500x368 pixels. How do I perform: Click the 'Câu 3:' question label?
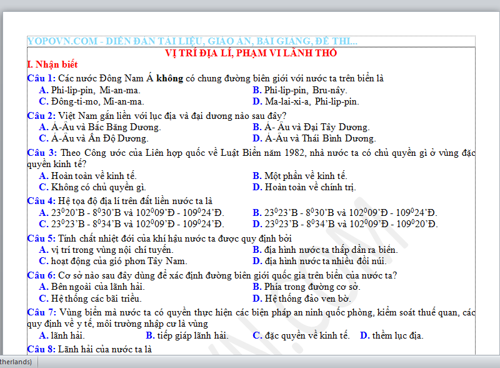41,152
